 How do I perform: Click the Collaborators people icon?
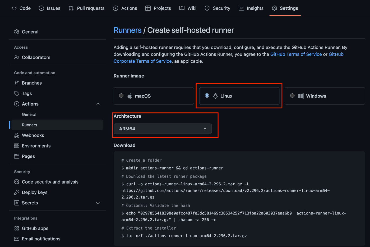click(x=17, y=57)
